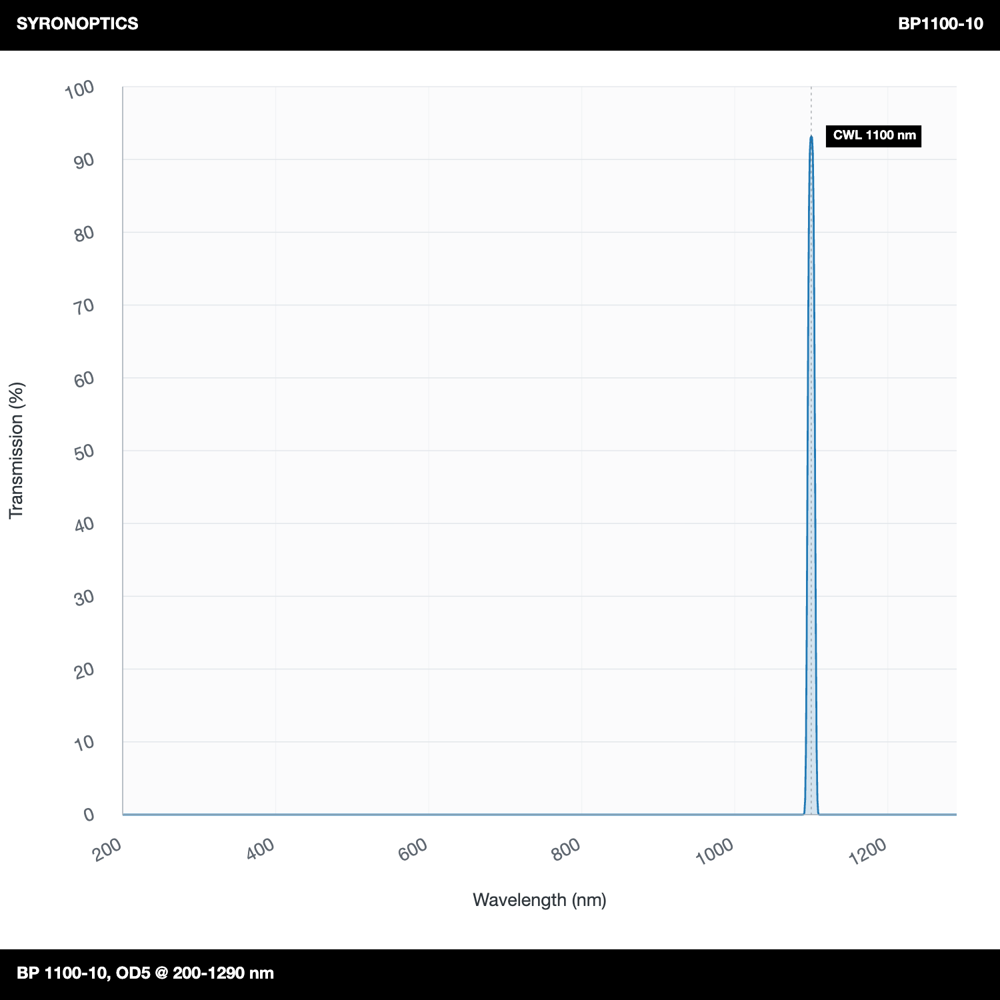Click the 0 transmission tick label
The image size is (1000, 1000).
[x=89, y=815]
